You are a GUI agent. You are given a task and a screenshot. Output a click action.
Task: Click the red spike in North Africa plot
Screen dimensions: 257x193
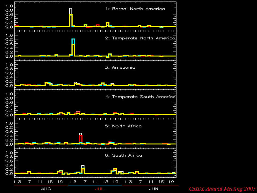point(81,139)
